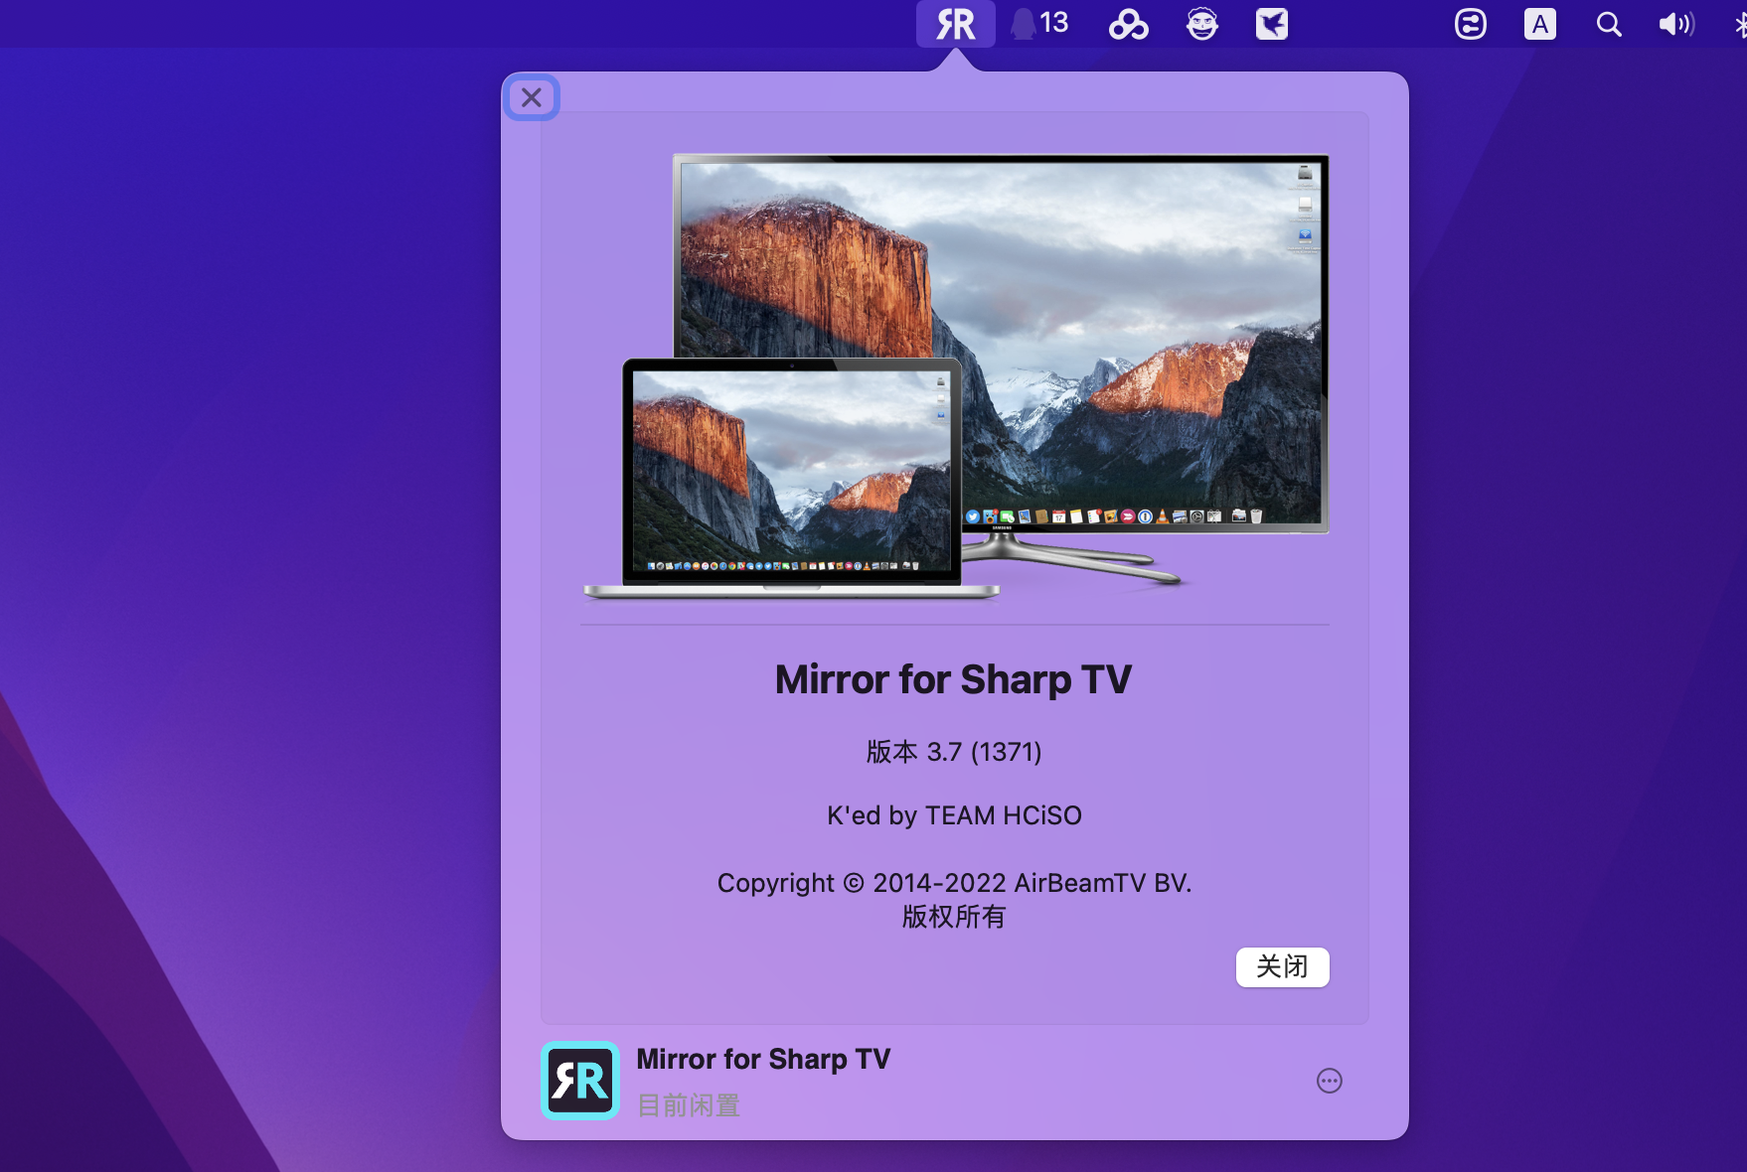The width and height of the screenshot is (1747, 1172).
Task: Click the AirBeamTV BV copyright line
Action: (x=954, y=883)
